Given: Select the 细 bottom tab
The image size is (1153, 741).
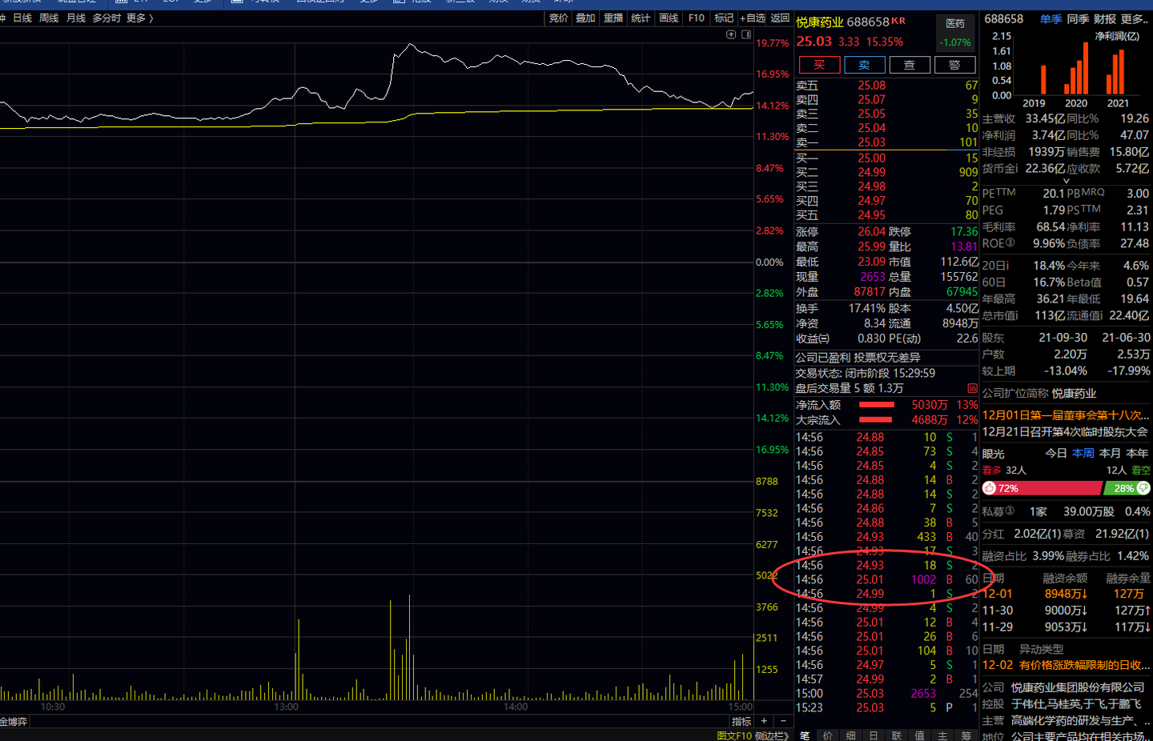Looking at the screenshot, I should tap(851, 736).
